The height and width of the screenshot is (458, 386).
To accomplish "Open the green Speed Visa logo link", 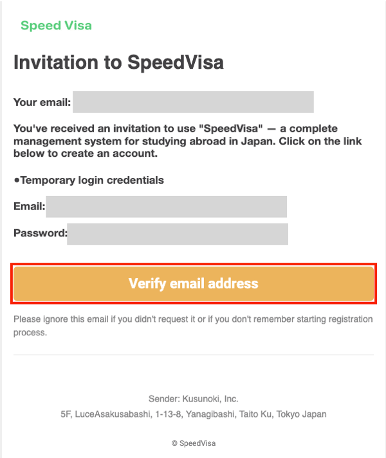I will click(56, 26).
